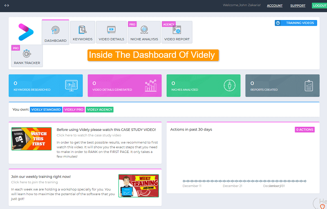Click the Reports Created clipboard icon
Image resolution: width=327 pixels, height=209 pixels.
(x=309, y=85)
